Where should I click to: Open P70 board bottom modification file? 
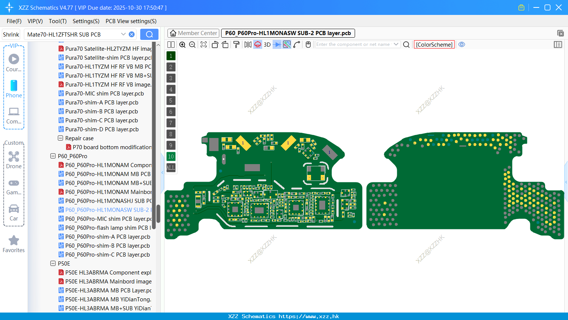(x=109, y=147)
